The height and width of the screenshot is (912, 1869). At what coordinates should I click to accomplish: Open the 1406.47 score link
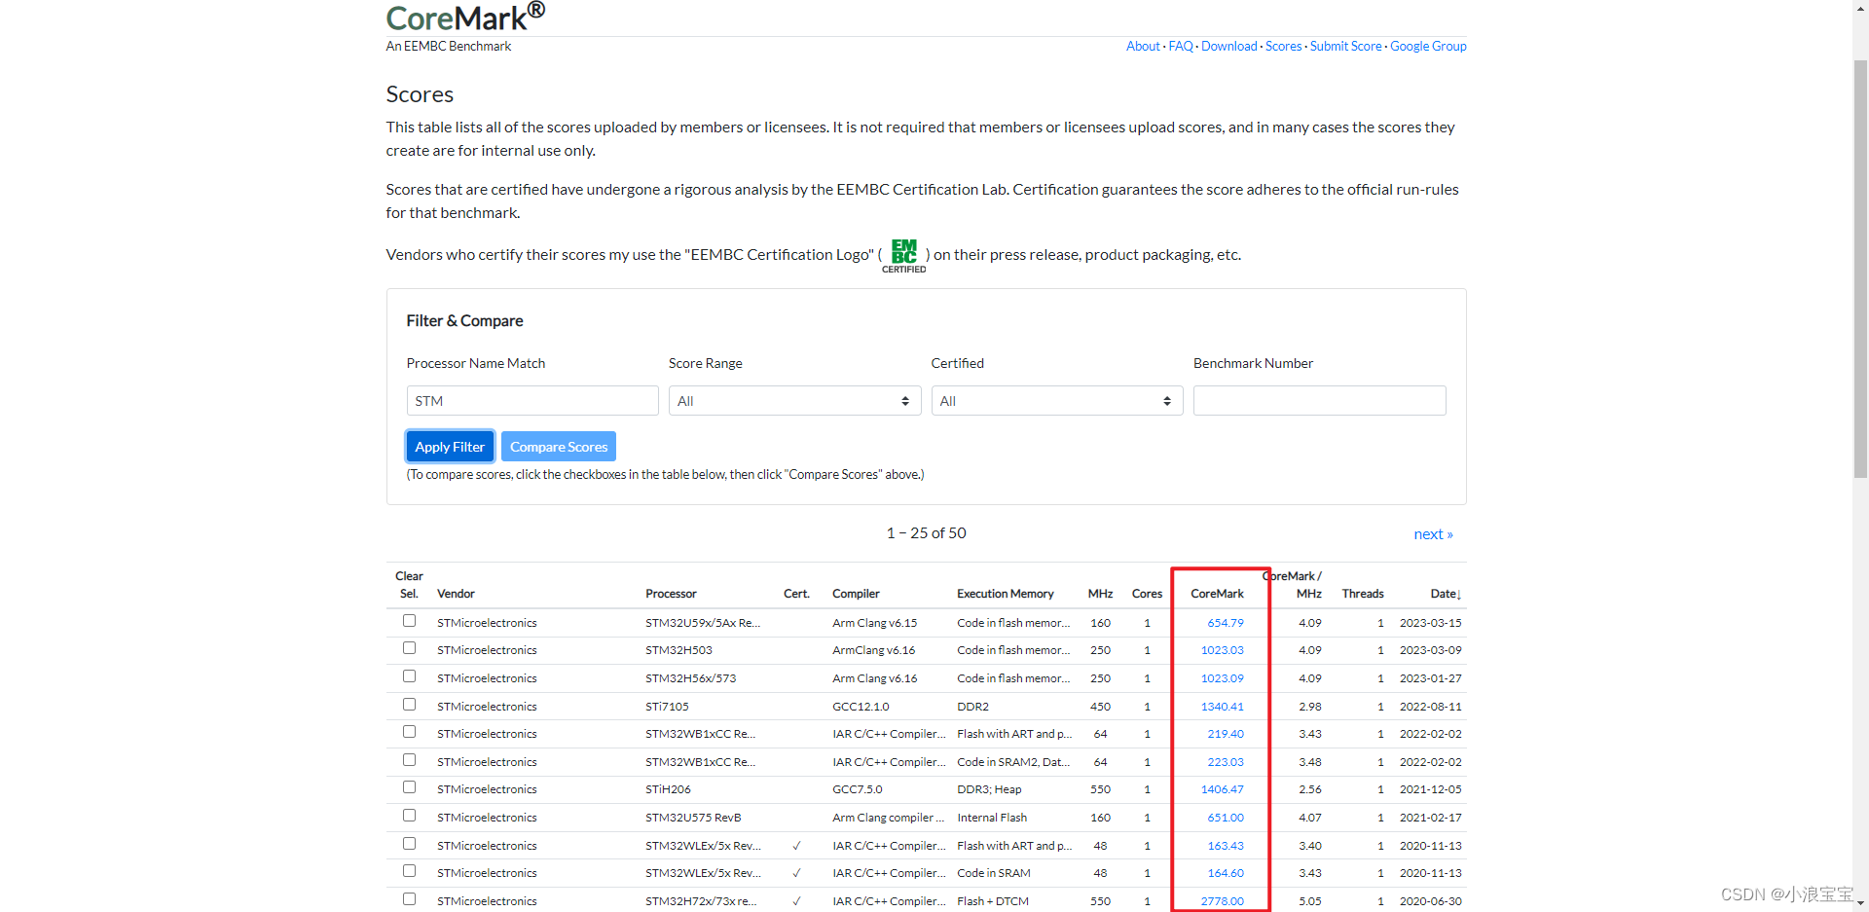click(x=1222, y=789)
